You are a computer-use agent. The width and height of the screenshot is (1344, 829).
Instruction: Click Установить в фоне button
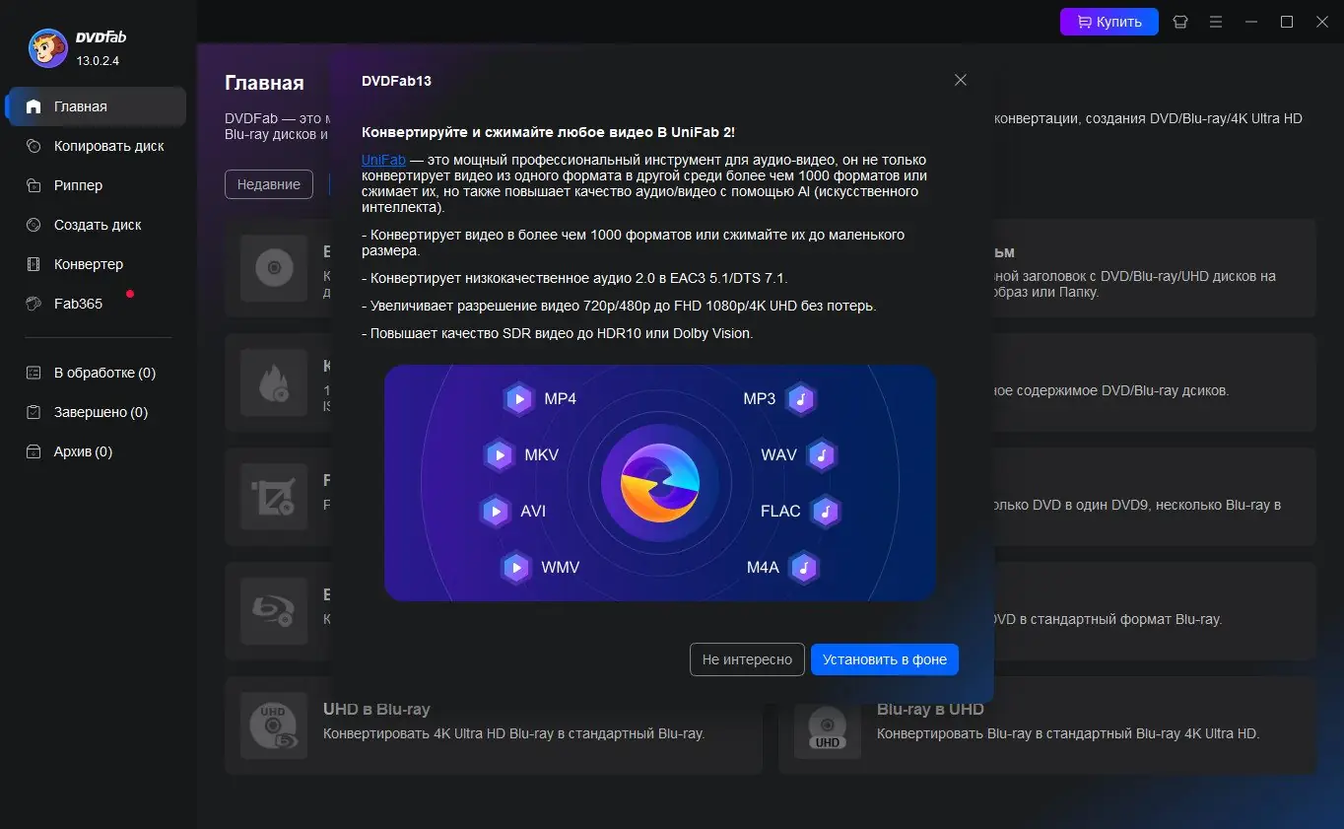tap(885, 659)
